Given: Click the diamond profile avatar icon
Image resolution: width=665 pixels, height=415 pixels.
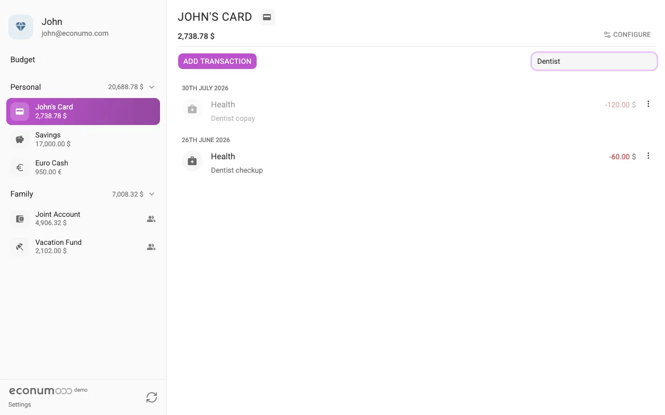Looking at the screenshot, I should tap(21, 27).
